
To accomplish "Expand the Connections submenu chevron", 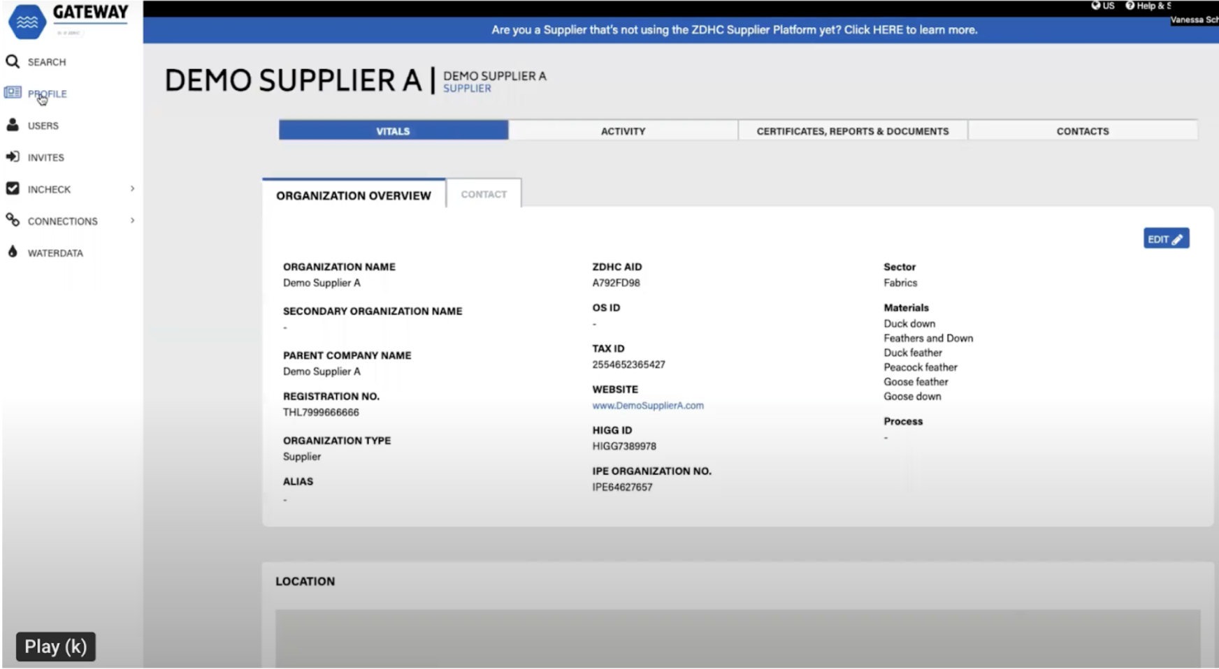I will [132, 221].
